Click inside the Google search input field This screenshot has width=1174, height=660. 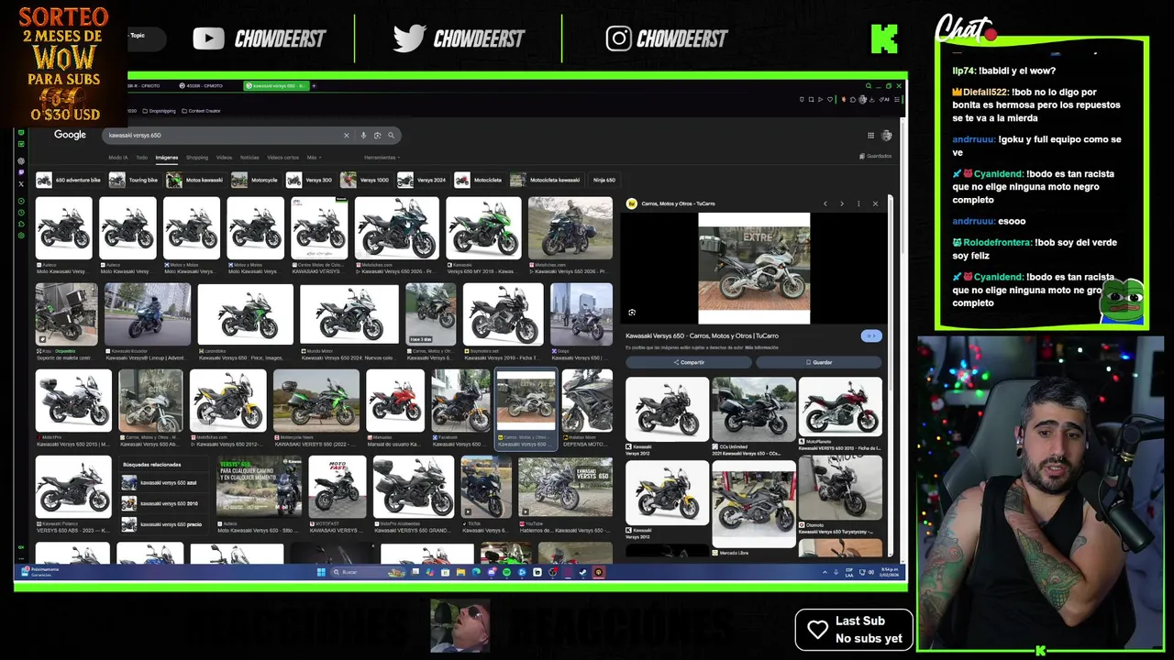coord(225,135)
